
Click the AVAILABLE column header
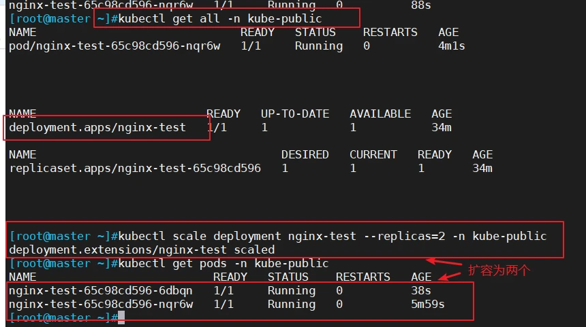[380, 114]
